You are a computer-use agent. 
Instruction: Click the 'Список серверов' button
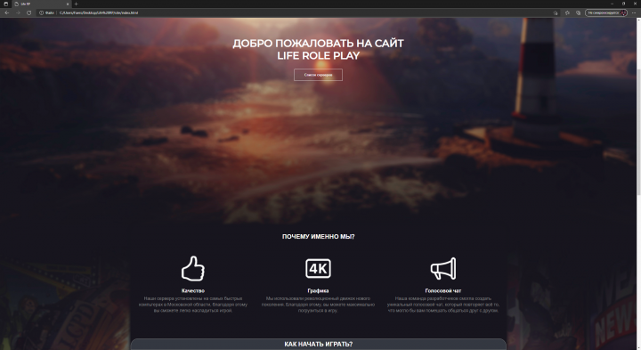(x=318, y=75)
